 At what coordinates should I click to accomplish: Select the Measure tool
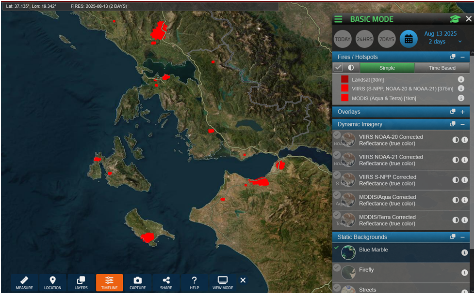click(24, 283)
